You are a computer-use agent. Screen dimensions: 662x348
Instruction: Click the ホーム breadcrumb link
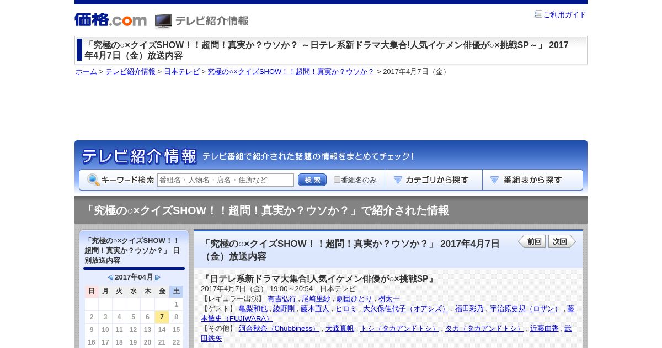coord(86,72)
